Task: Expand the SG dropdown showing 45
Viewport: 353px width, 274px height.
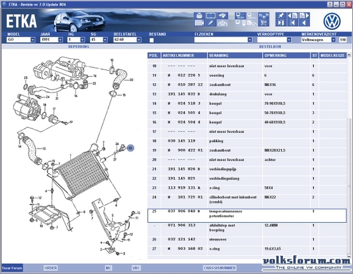Action: (105, 40)
